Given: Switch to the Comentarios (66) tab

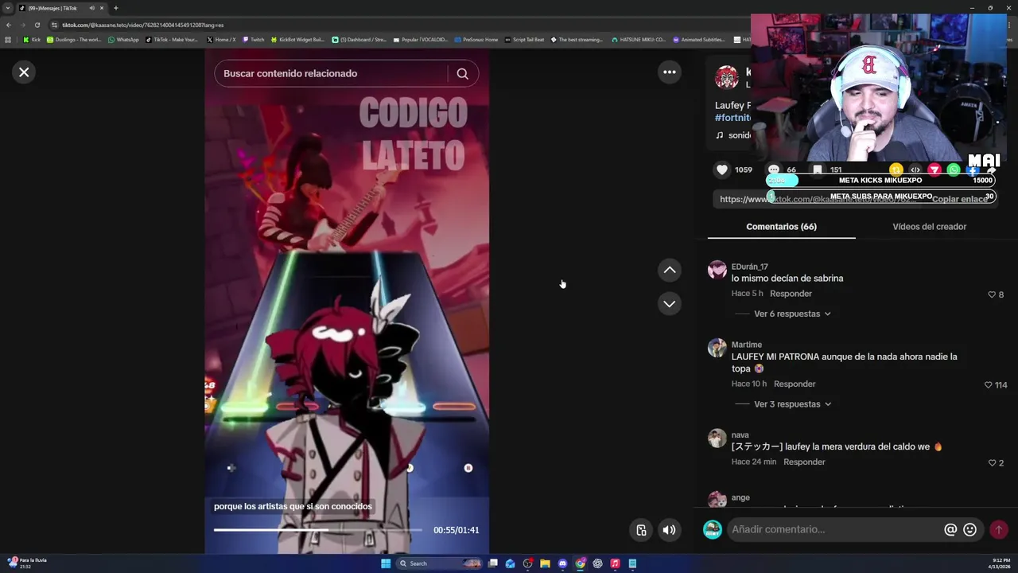Looking at the screenshot, I should click(781, 227).
